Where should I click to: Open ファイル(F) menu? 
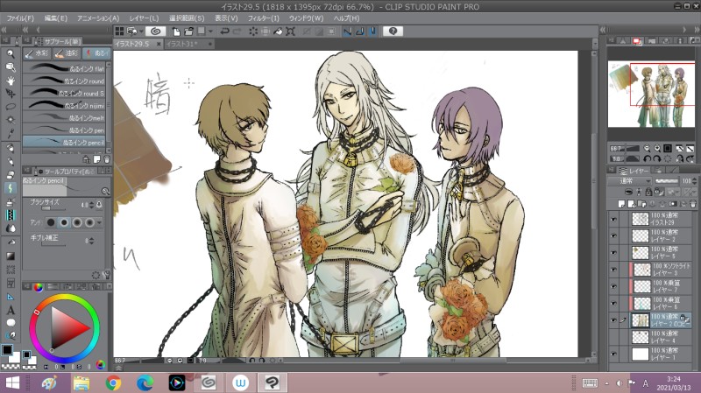coord(20,18)
